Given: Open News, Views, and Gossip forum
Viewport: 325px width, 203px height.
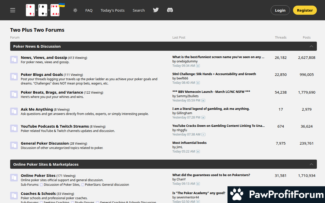Looking at the screenshot, I should [44, 58].
